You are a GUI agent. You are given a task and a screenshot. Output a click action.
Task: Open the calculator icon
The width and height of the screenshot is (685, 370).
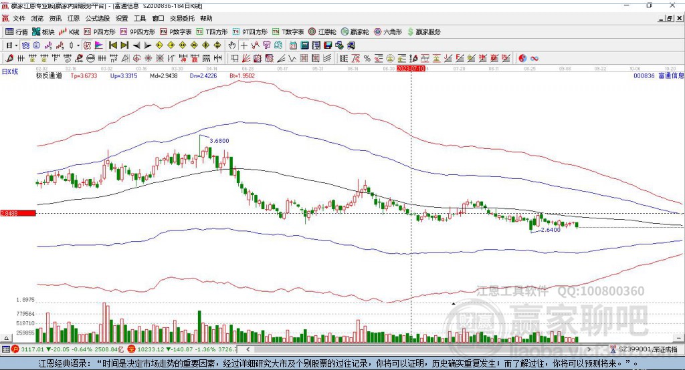pyautogui.click(x=304, y=45)
